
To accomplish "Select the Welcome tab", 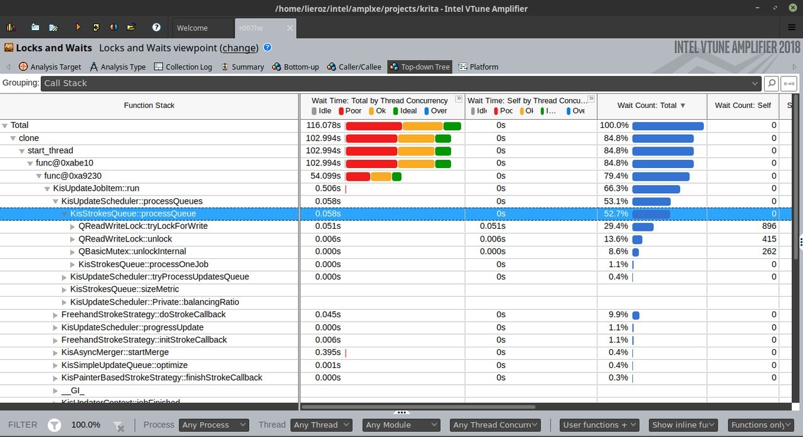I will tap(201, 28).
